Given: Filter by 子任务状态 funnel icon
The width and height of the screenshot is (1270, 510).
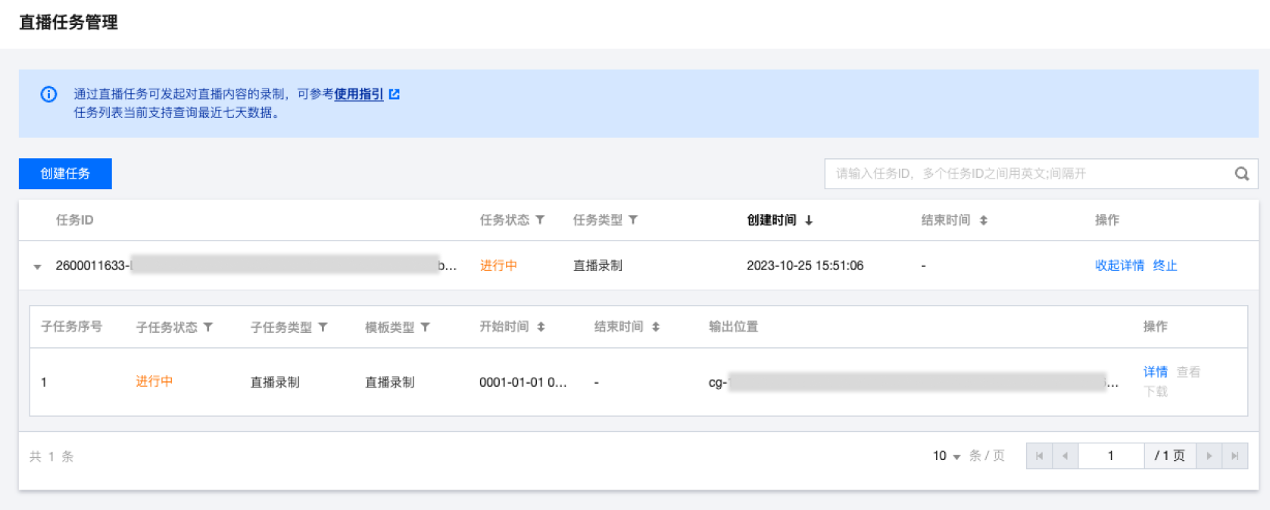Looking at the screenshot, I should click(x=208, y=328).
